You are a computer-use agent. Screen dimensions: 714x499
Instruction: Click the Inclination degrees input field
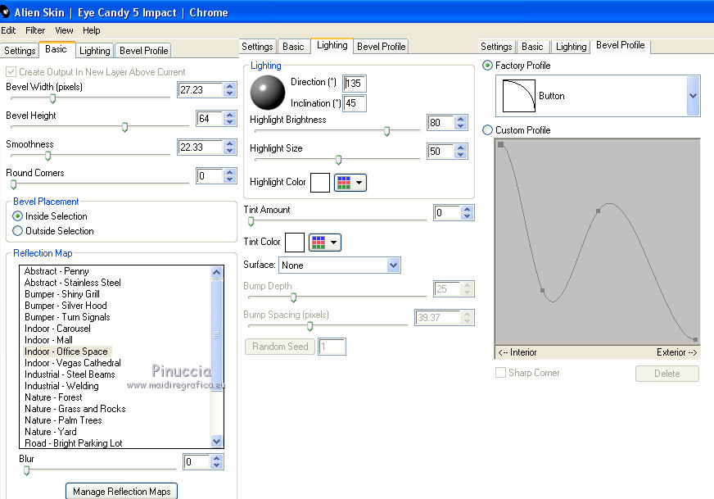(355, 103)
